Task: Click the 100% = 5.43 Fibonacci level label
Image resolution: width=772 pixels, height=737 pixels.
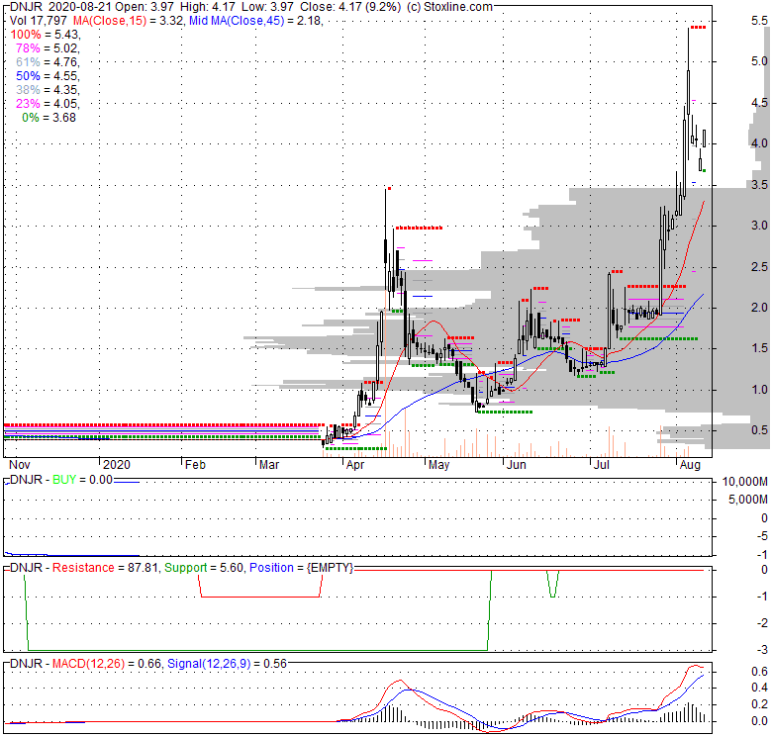Action: 45,35
